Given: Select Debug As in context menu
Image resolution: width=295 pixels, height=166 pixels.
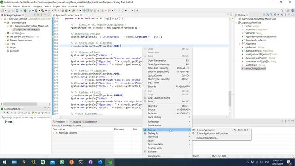Looking at the screenshot, I should coord(153,133).
